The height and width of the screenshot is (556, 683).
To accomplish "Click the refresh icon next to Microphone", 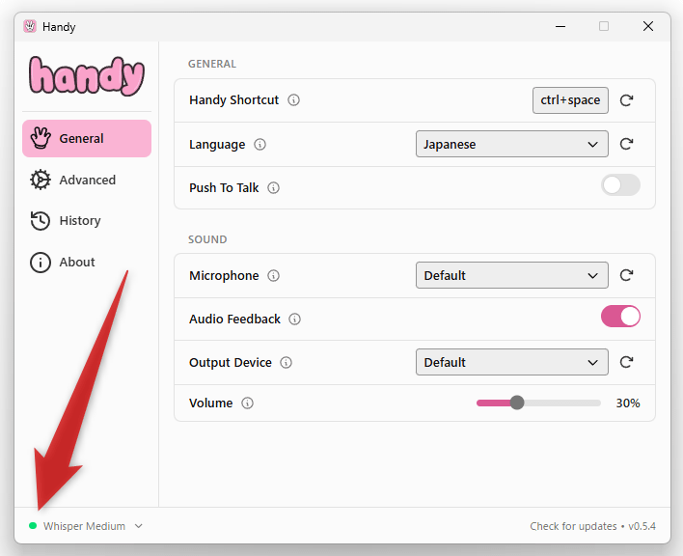I will [x=626, y=275].
